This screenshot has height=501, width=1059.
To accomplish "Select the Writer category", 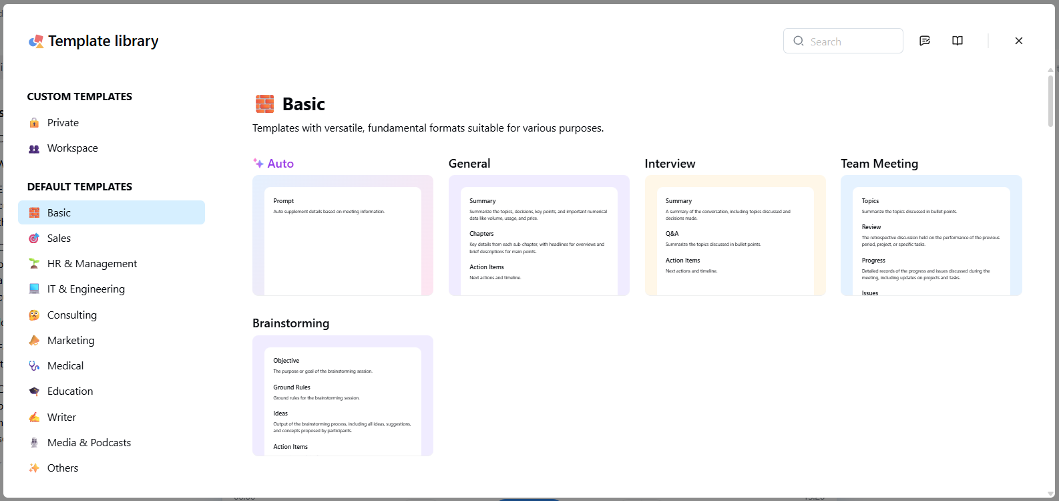I will pyautogui.click(x=61, y=417).
